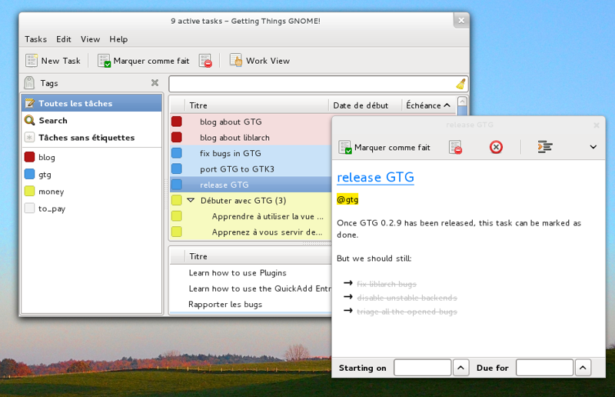Click the release GTG title link
Viewport: 615px width, 397px height.
click(375, 178)
